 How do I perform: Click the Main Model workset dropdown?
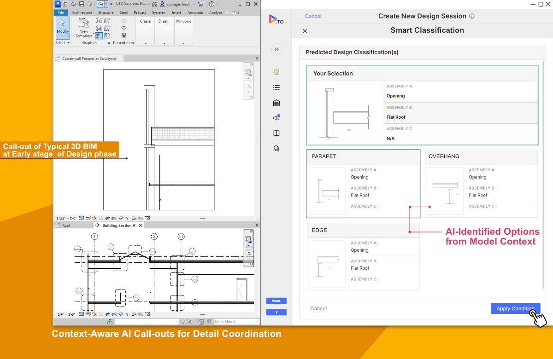[236, 322]
